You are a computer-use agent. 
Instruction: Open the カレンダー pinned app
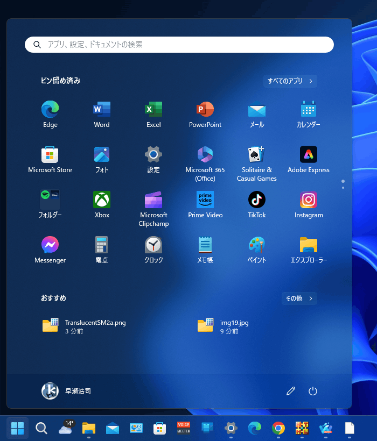pos(308,114)
